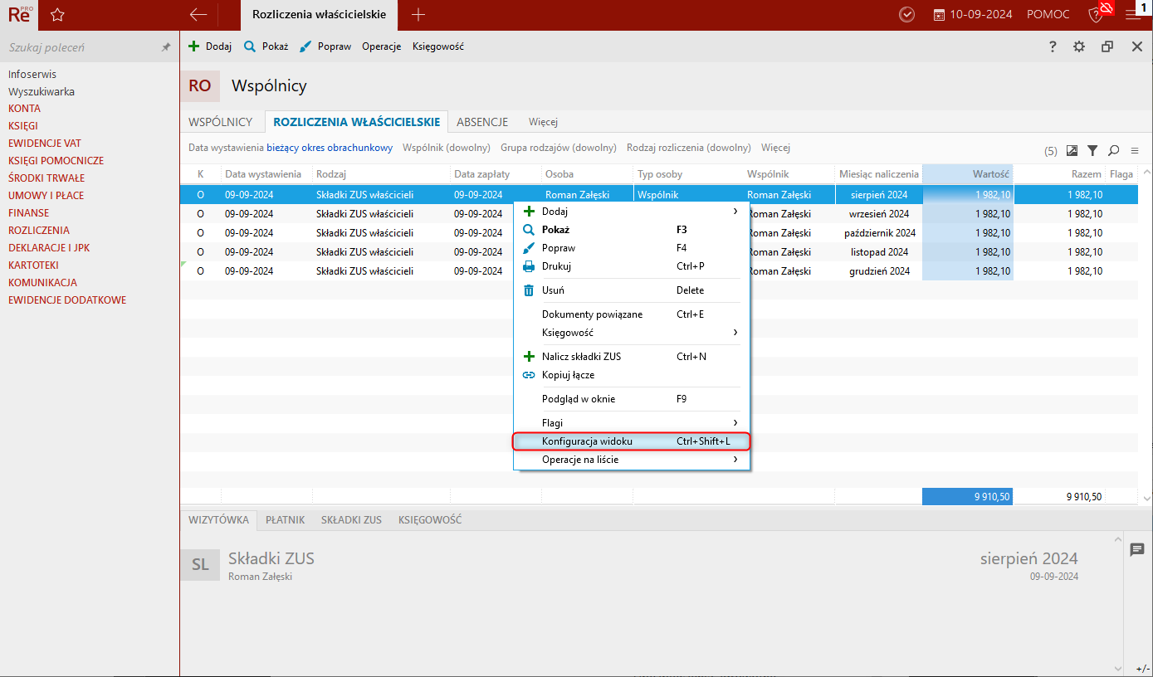Open the DEKLARACJE I JPK section

tap(47, 248)
